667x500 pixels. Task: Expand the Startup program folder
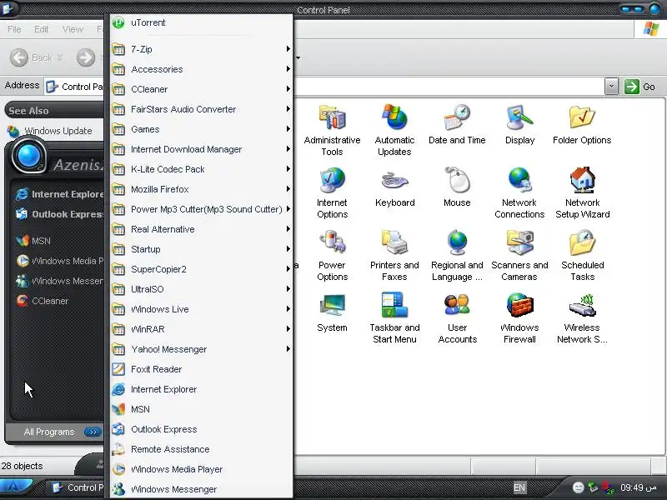point(202,248)
